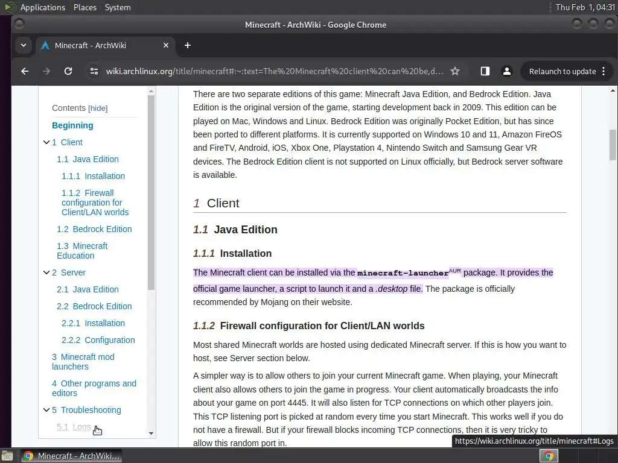The height and width of the screenshot is (463, 618).
Task: Open the System menu
Action: (118, 7)
